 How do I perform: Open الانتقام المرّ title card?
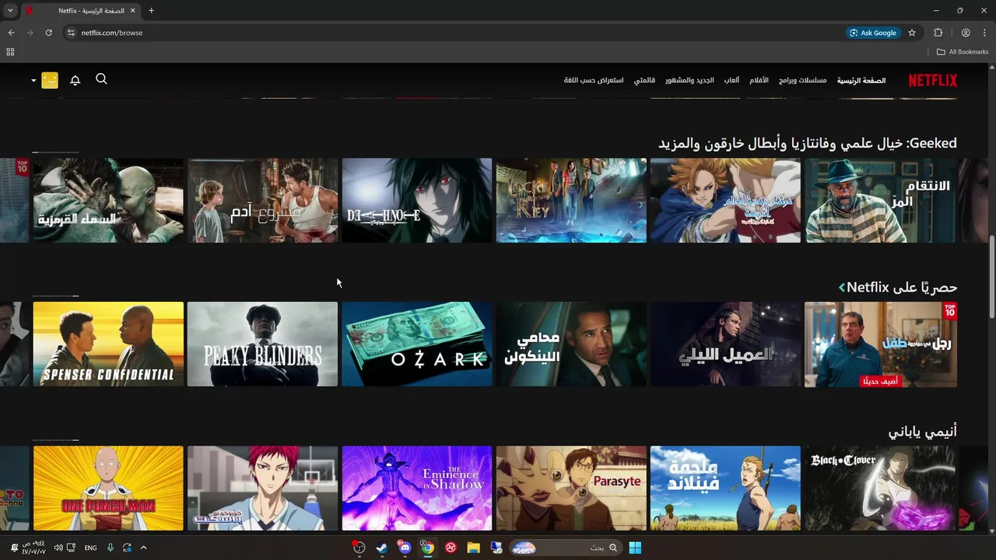click(x=879, y=201)
